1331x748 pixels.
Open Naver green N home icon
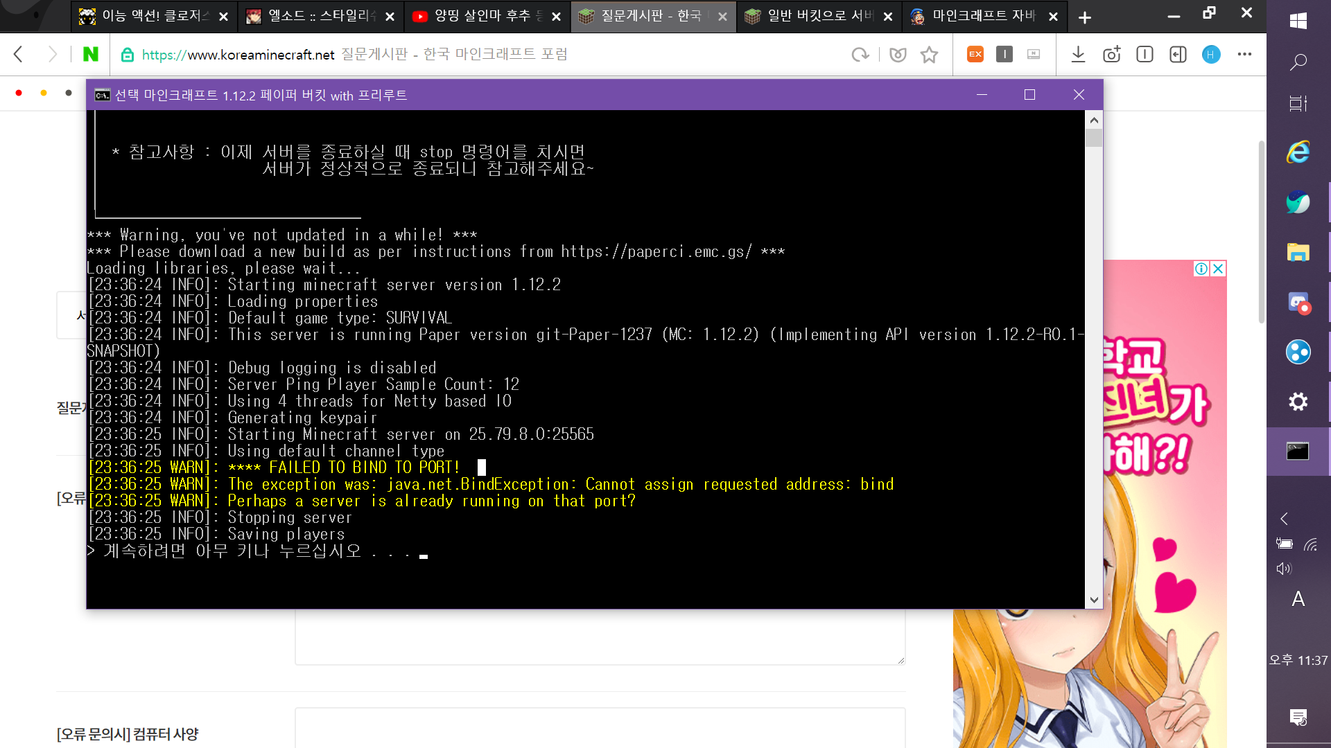click(90, 54)
